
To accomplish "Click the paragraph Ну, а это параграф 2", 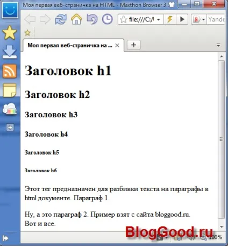I will (107, 214).
